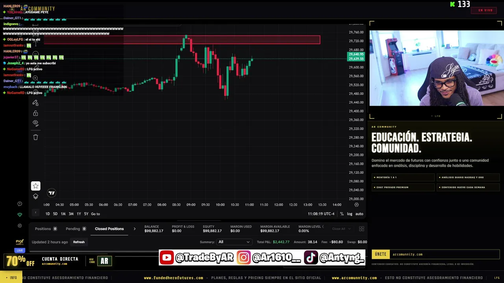This screenshot has width=504, height=283.
Task: Click the Análisis diario Nasdaq y Oro item
Action: point(468,177)
